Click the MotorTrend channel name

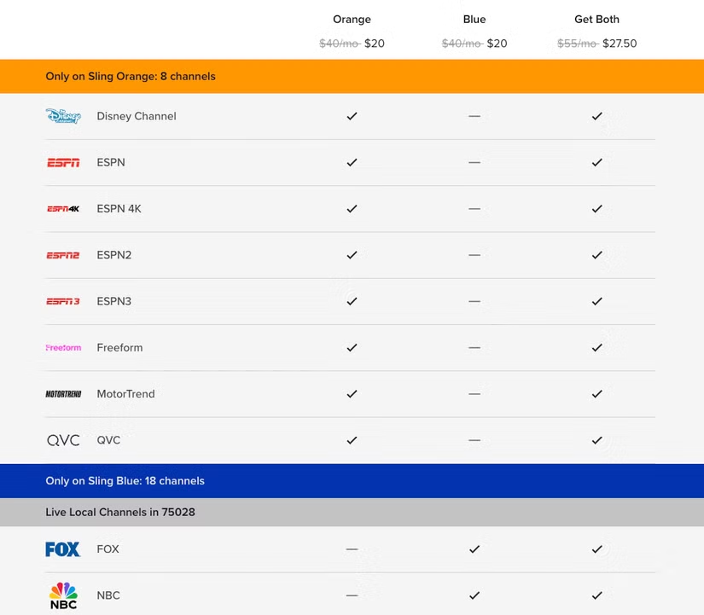pos(125,394)
